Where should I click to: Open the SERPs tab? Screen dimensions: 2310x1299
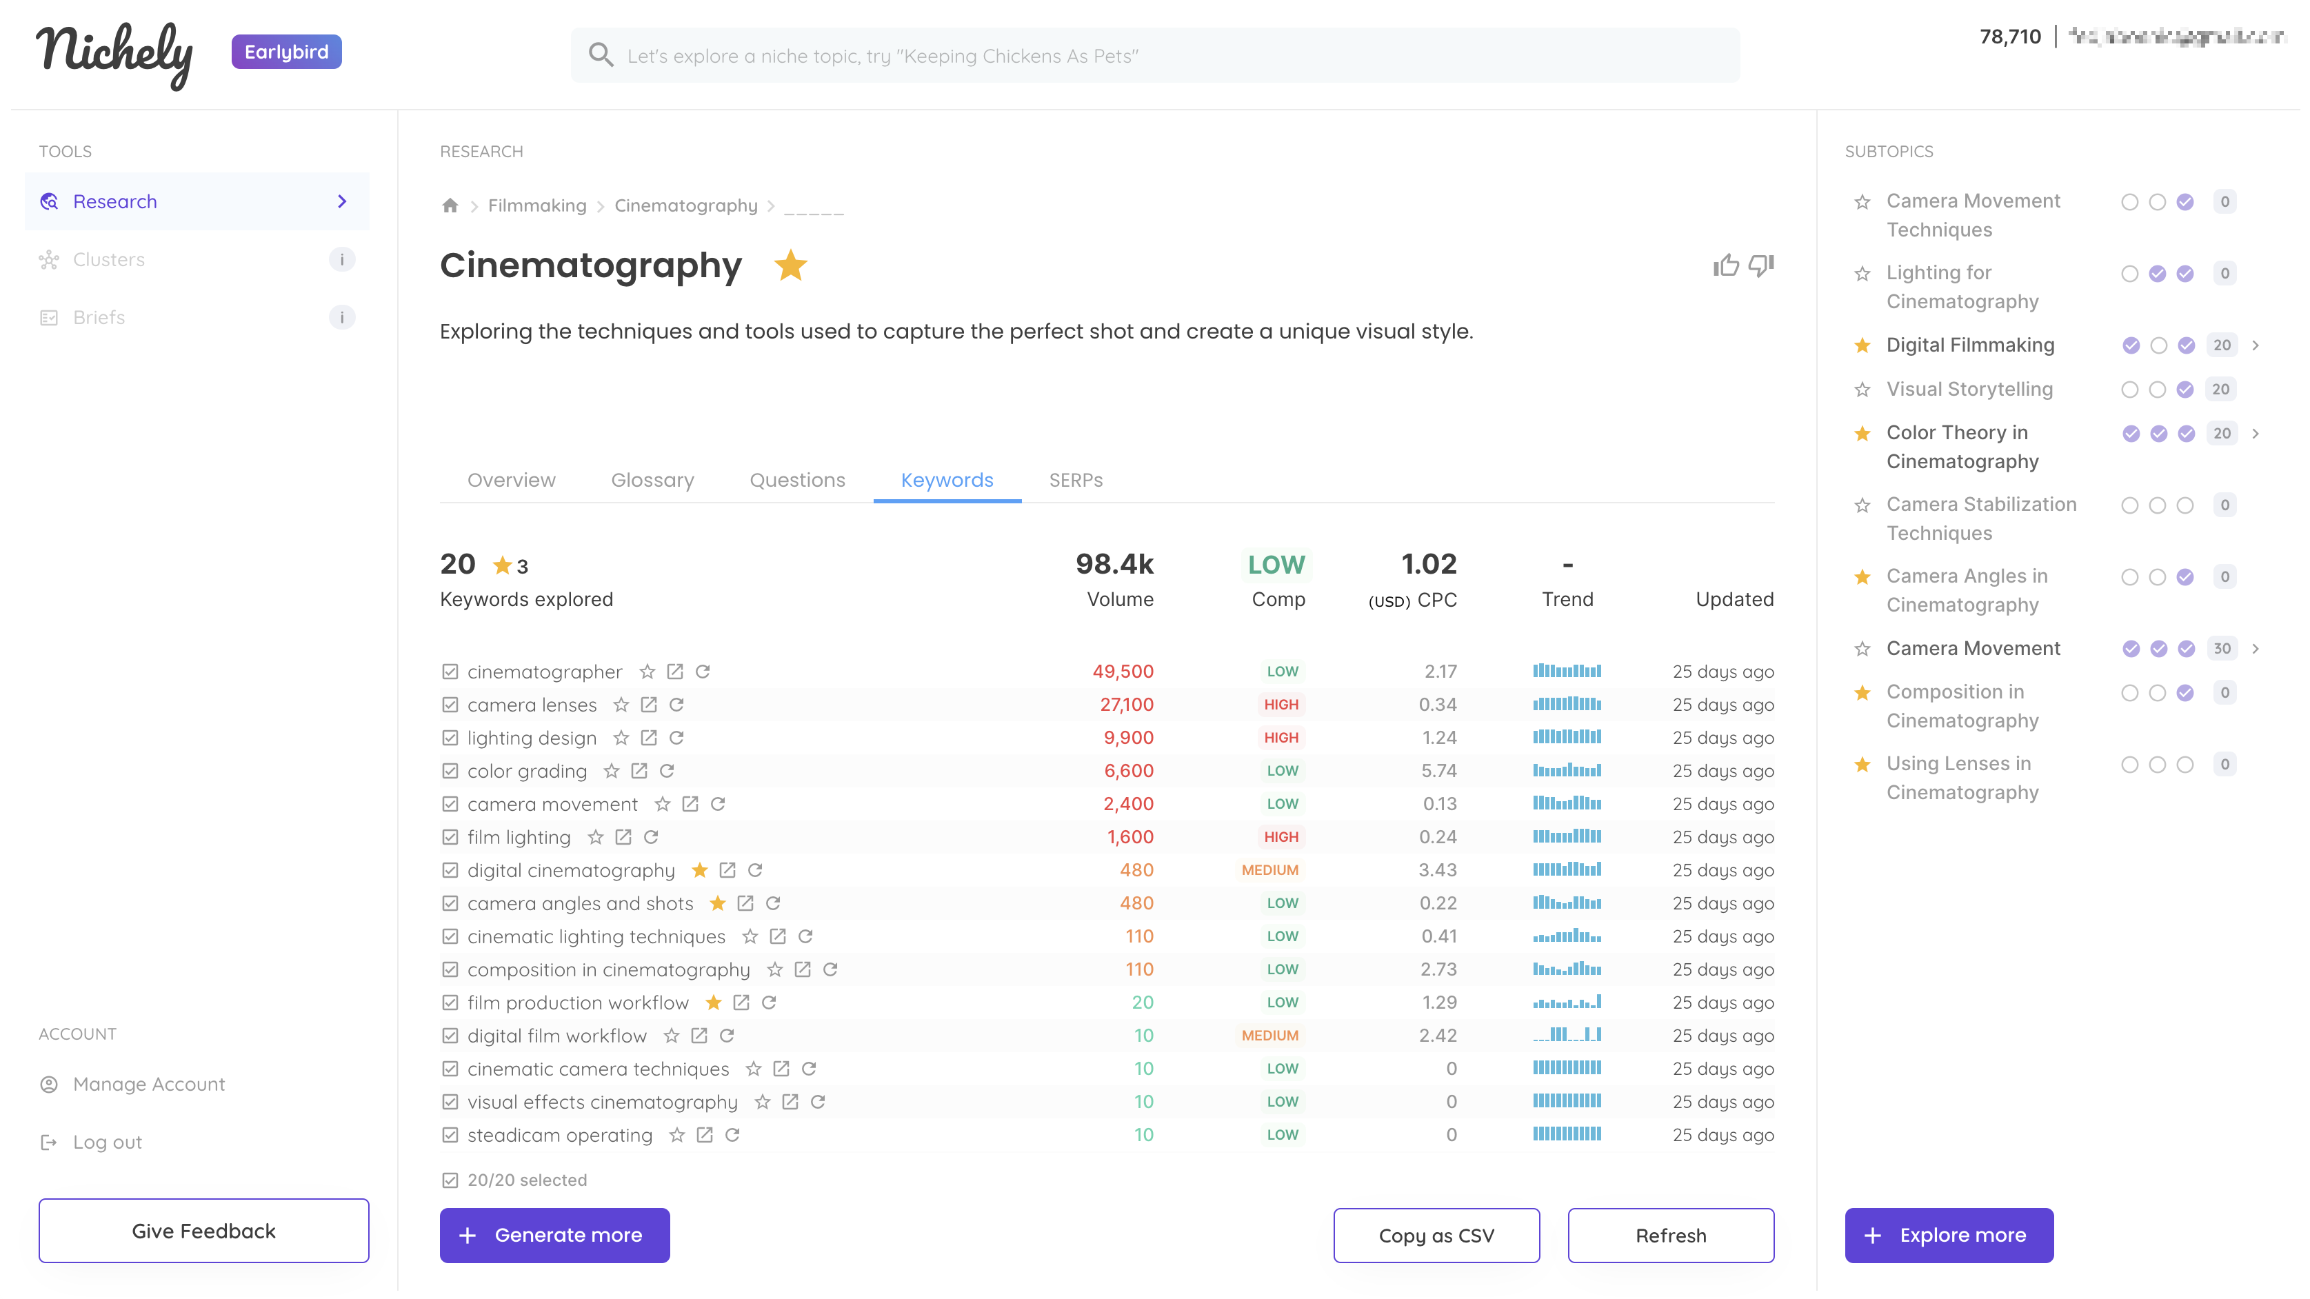point(1075,480)
